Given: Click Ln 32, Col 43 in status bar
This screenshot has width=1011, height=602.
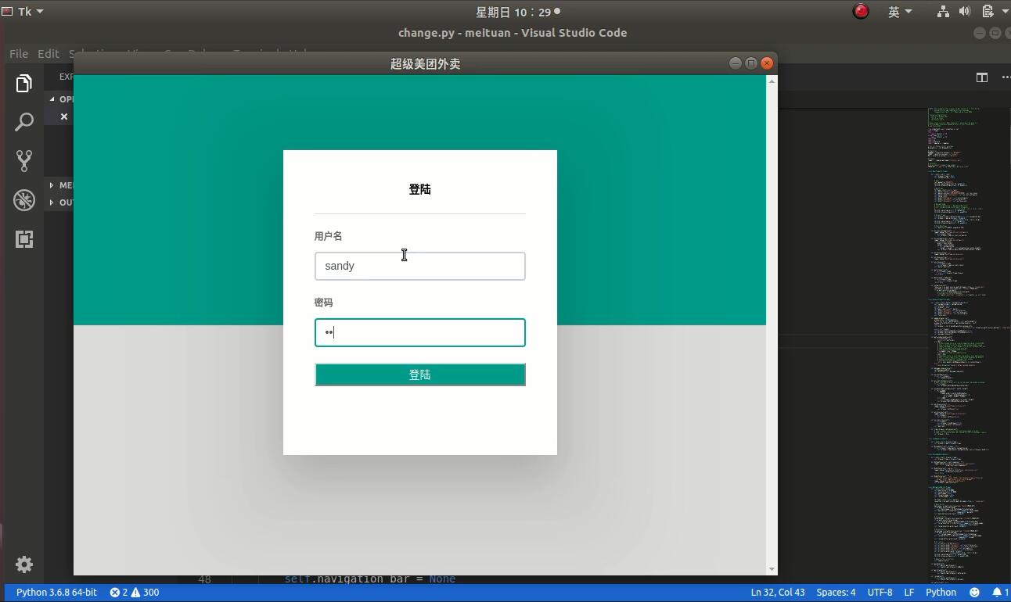Looking at the screenshot, I should pos(778,593).
